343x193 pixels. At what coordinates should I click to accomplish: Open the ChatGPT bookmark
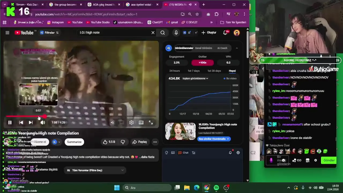pos(155,22)
